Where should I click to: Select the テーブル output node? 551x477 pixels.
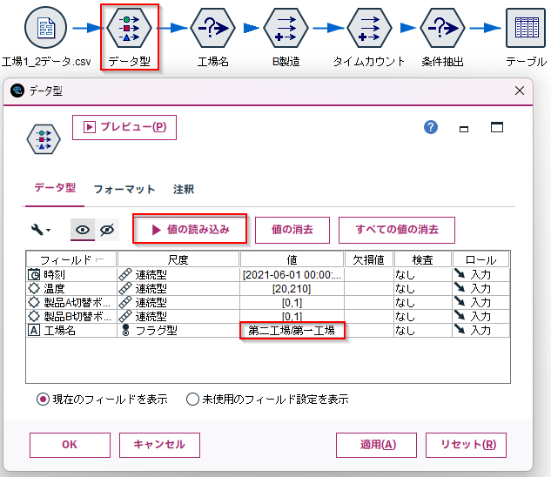pos(526,28)
